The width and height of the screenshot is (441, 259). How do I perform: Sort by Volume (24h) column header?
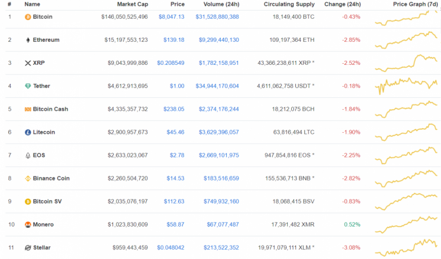click(221, 4)
